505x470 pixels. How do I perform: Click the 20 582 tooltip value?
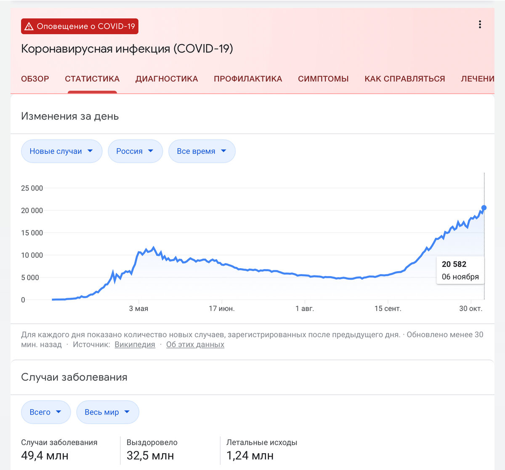coord(454,264)
